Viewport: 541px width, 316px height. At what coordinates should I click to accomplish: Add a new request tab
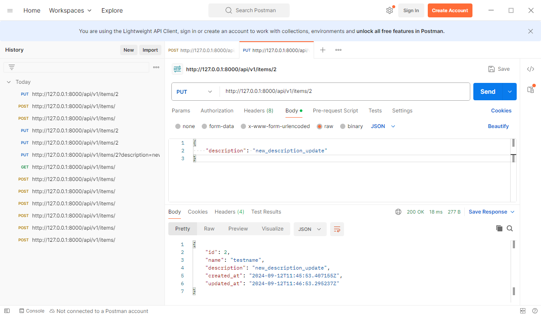click(x=323, y=50)
